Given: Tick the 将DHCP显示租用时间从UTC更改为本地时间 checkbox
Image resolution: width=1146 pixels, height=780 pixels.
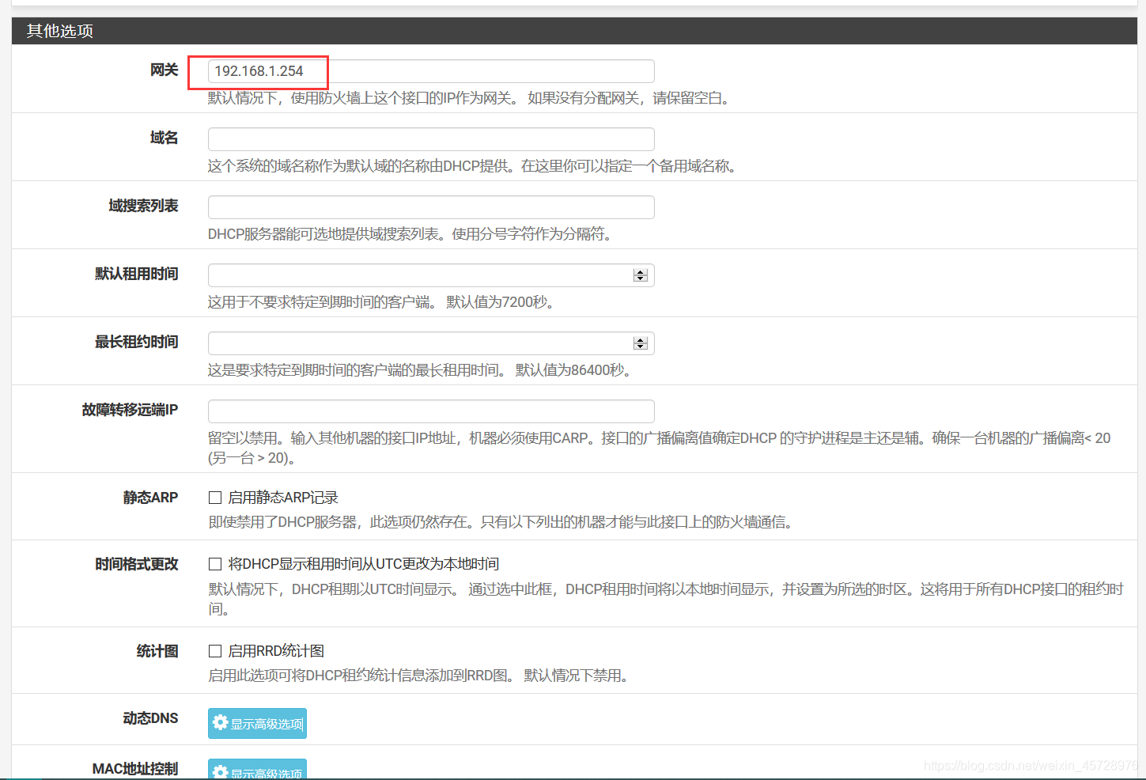Looking at the screenshot, I should tap(215, 564).
